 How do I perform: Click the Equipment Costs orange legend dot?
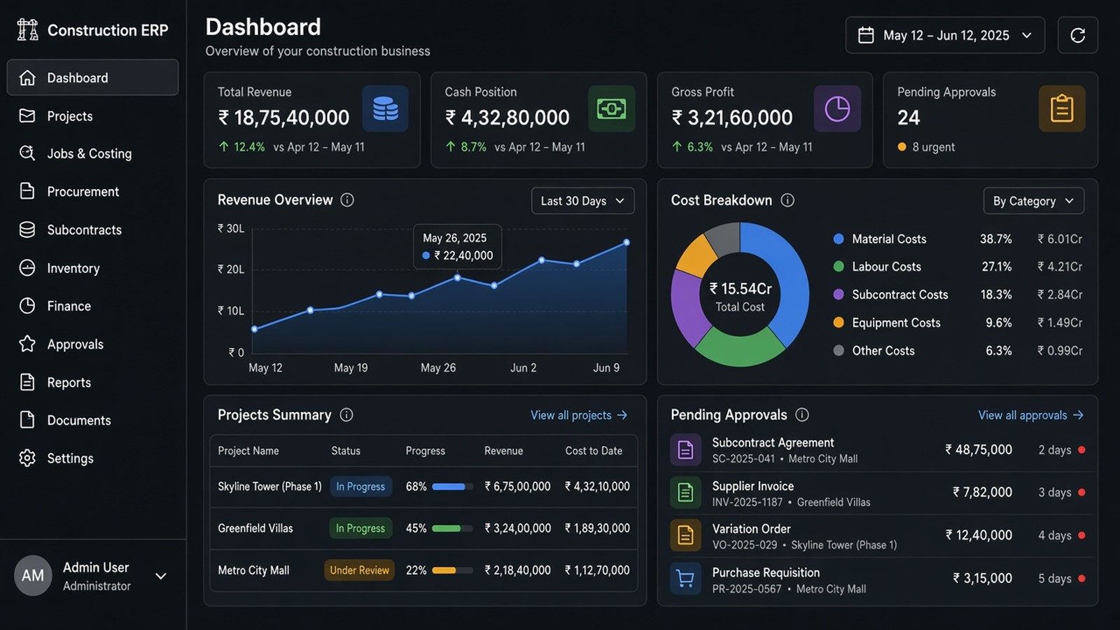(x=839, y=323)
